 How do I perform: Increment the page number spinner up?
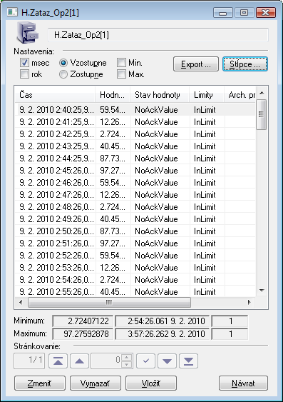click(127, 358)
